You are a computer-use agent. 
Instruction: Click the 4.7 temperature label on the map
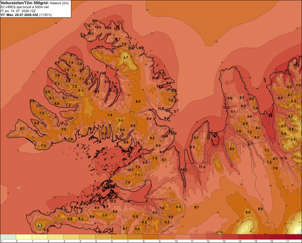(126, 58)
